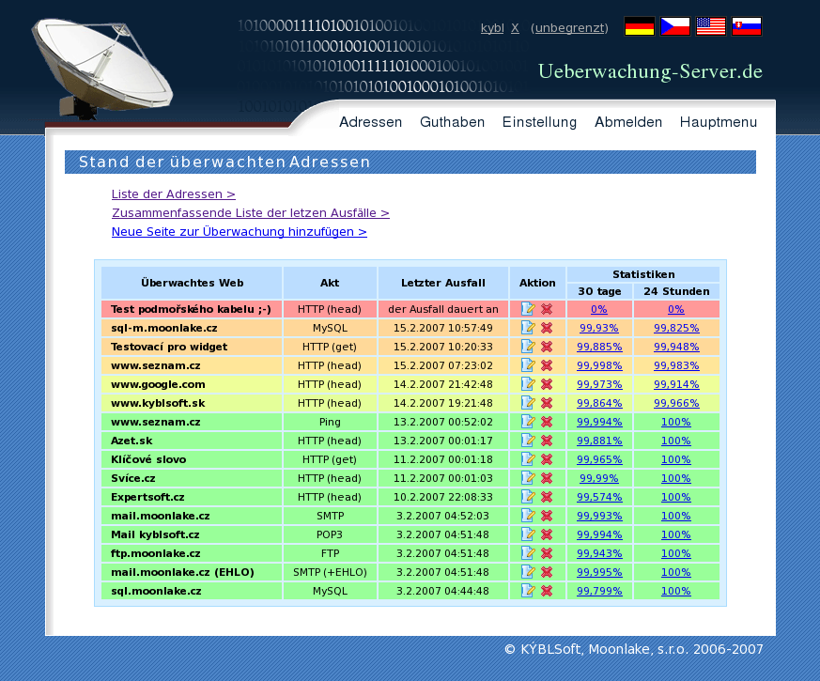Edit the 'Klíčové slovo' entry
Image resolution: width=820 pixels, height=681 pixels.
click(x=528, y=459)
